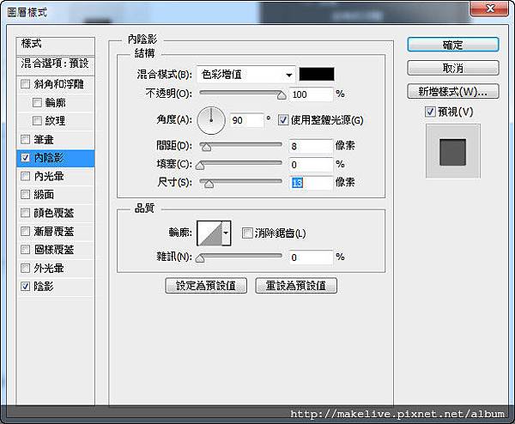The image size is (515, 424).
Task: Close the 圖層樣式 dialog
Action: pos(489,9)
